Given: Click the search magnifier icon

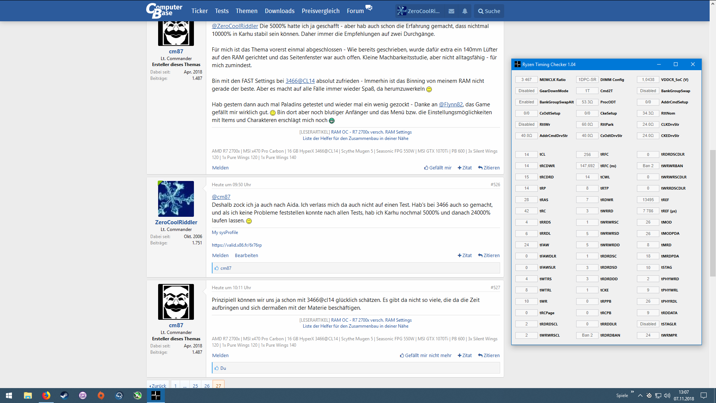Looking at the screenshot, I should point(480,11).
